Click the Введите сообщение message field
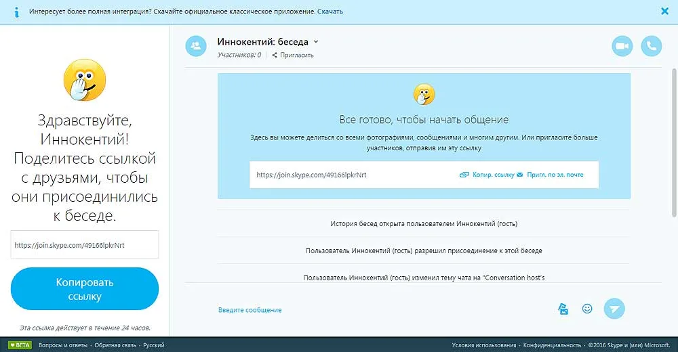Image resolution: width=678 pixels, height=352 pixels. pos(250,309)
